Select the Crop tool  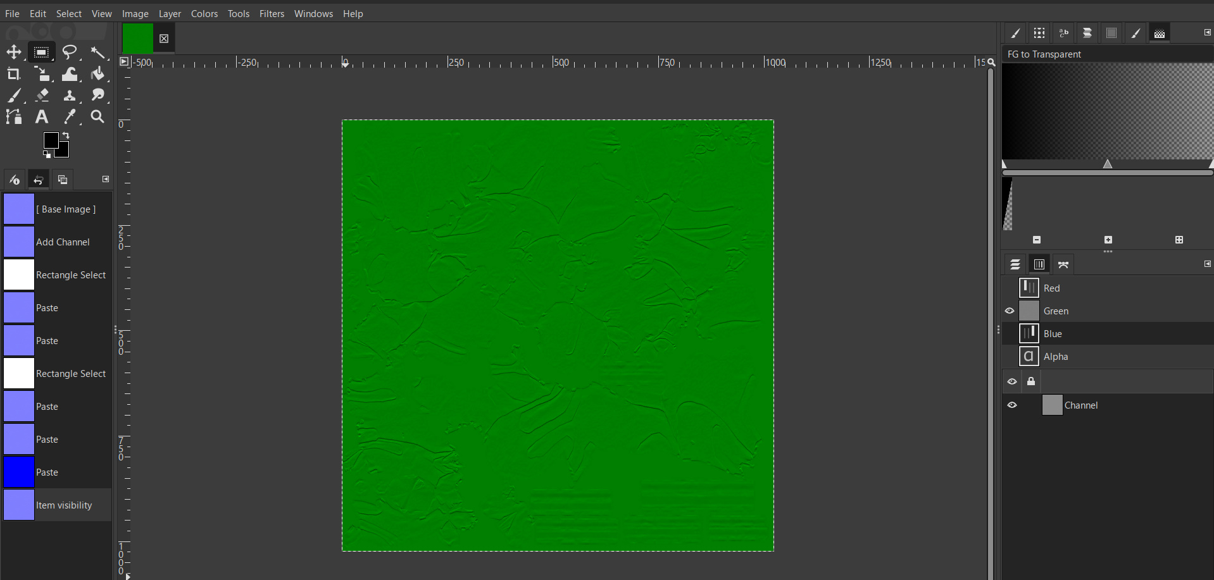13,74
